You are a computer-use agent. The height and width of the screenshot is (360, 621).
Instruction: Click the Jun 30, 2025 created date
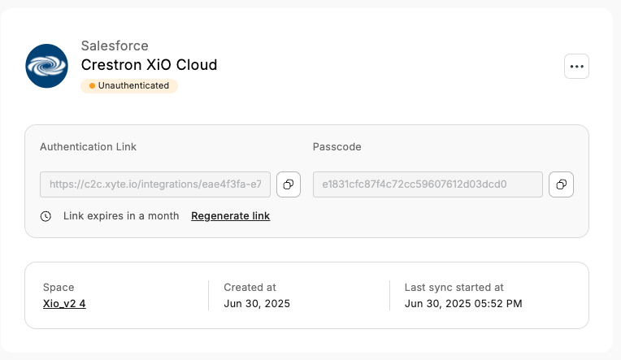257,303
